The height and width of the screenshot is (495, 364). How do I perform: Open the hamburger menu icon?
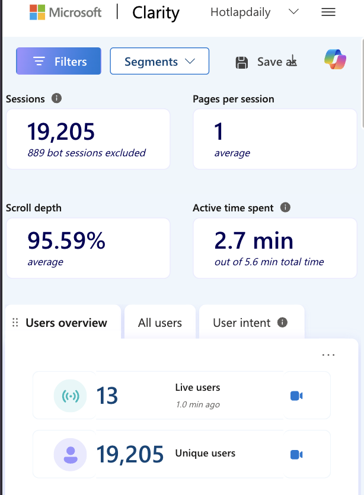tap(328, 12)
